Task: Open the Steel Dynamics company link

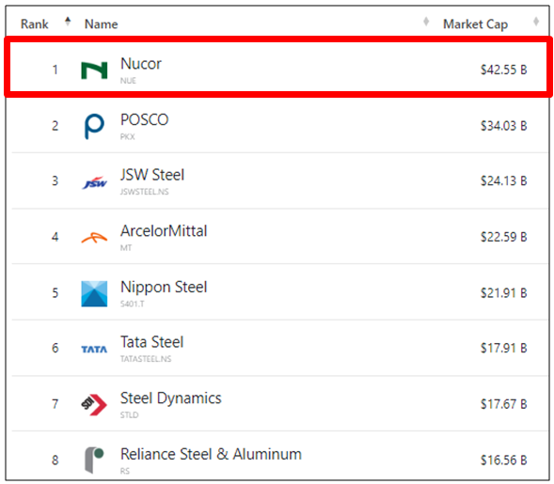Action: pyautogui.click(x=171, y=398)
